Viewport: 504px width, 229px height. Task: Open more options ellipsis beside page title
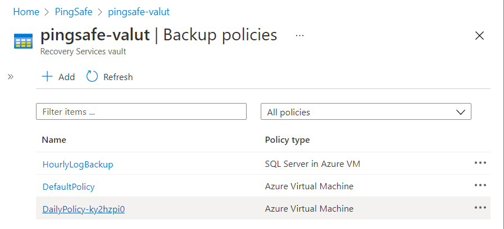(x=299, y=35)
